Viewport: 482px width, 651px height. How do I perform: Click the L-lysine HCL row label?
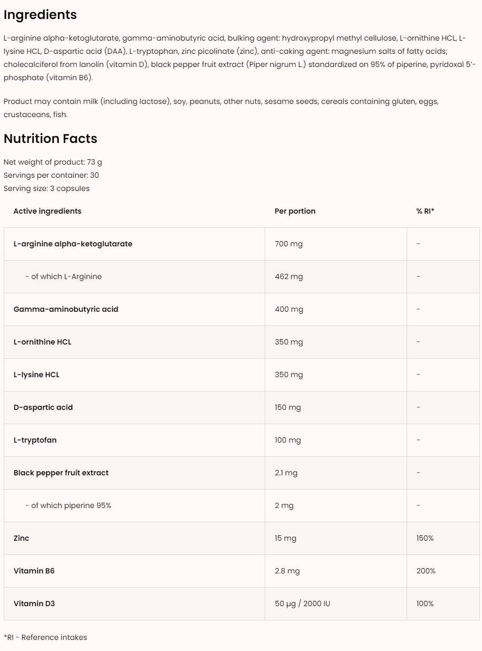[36, 375]
